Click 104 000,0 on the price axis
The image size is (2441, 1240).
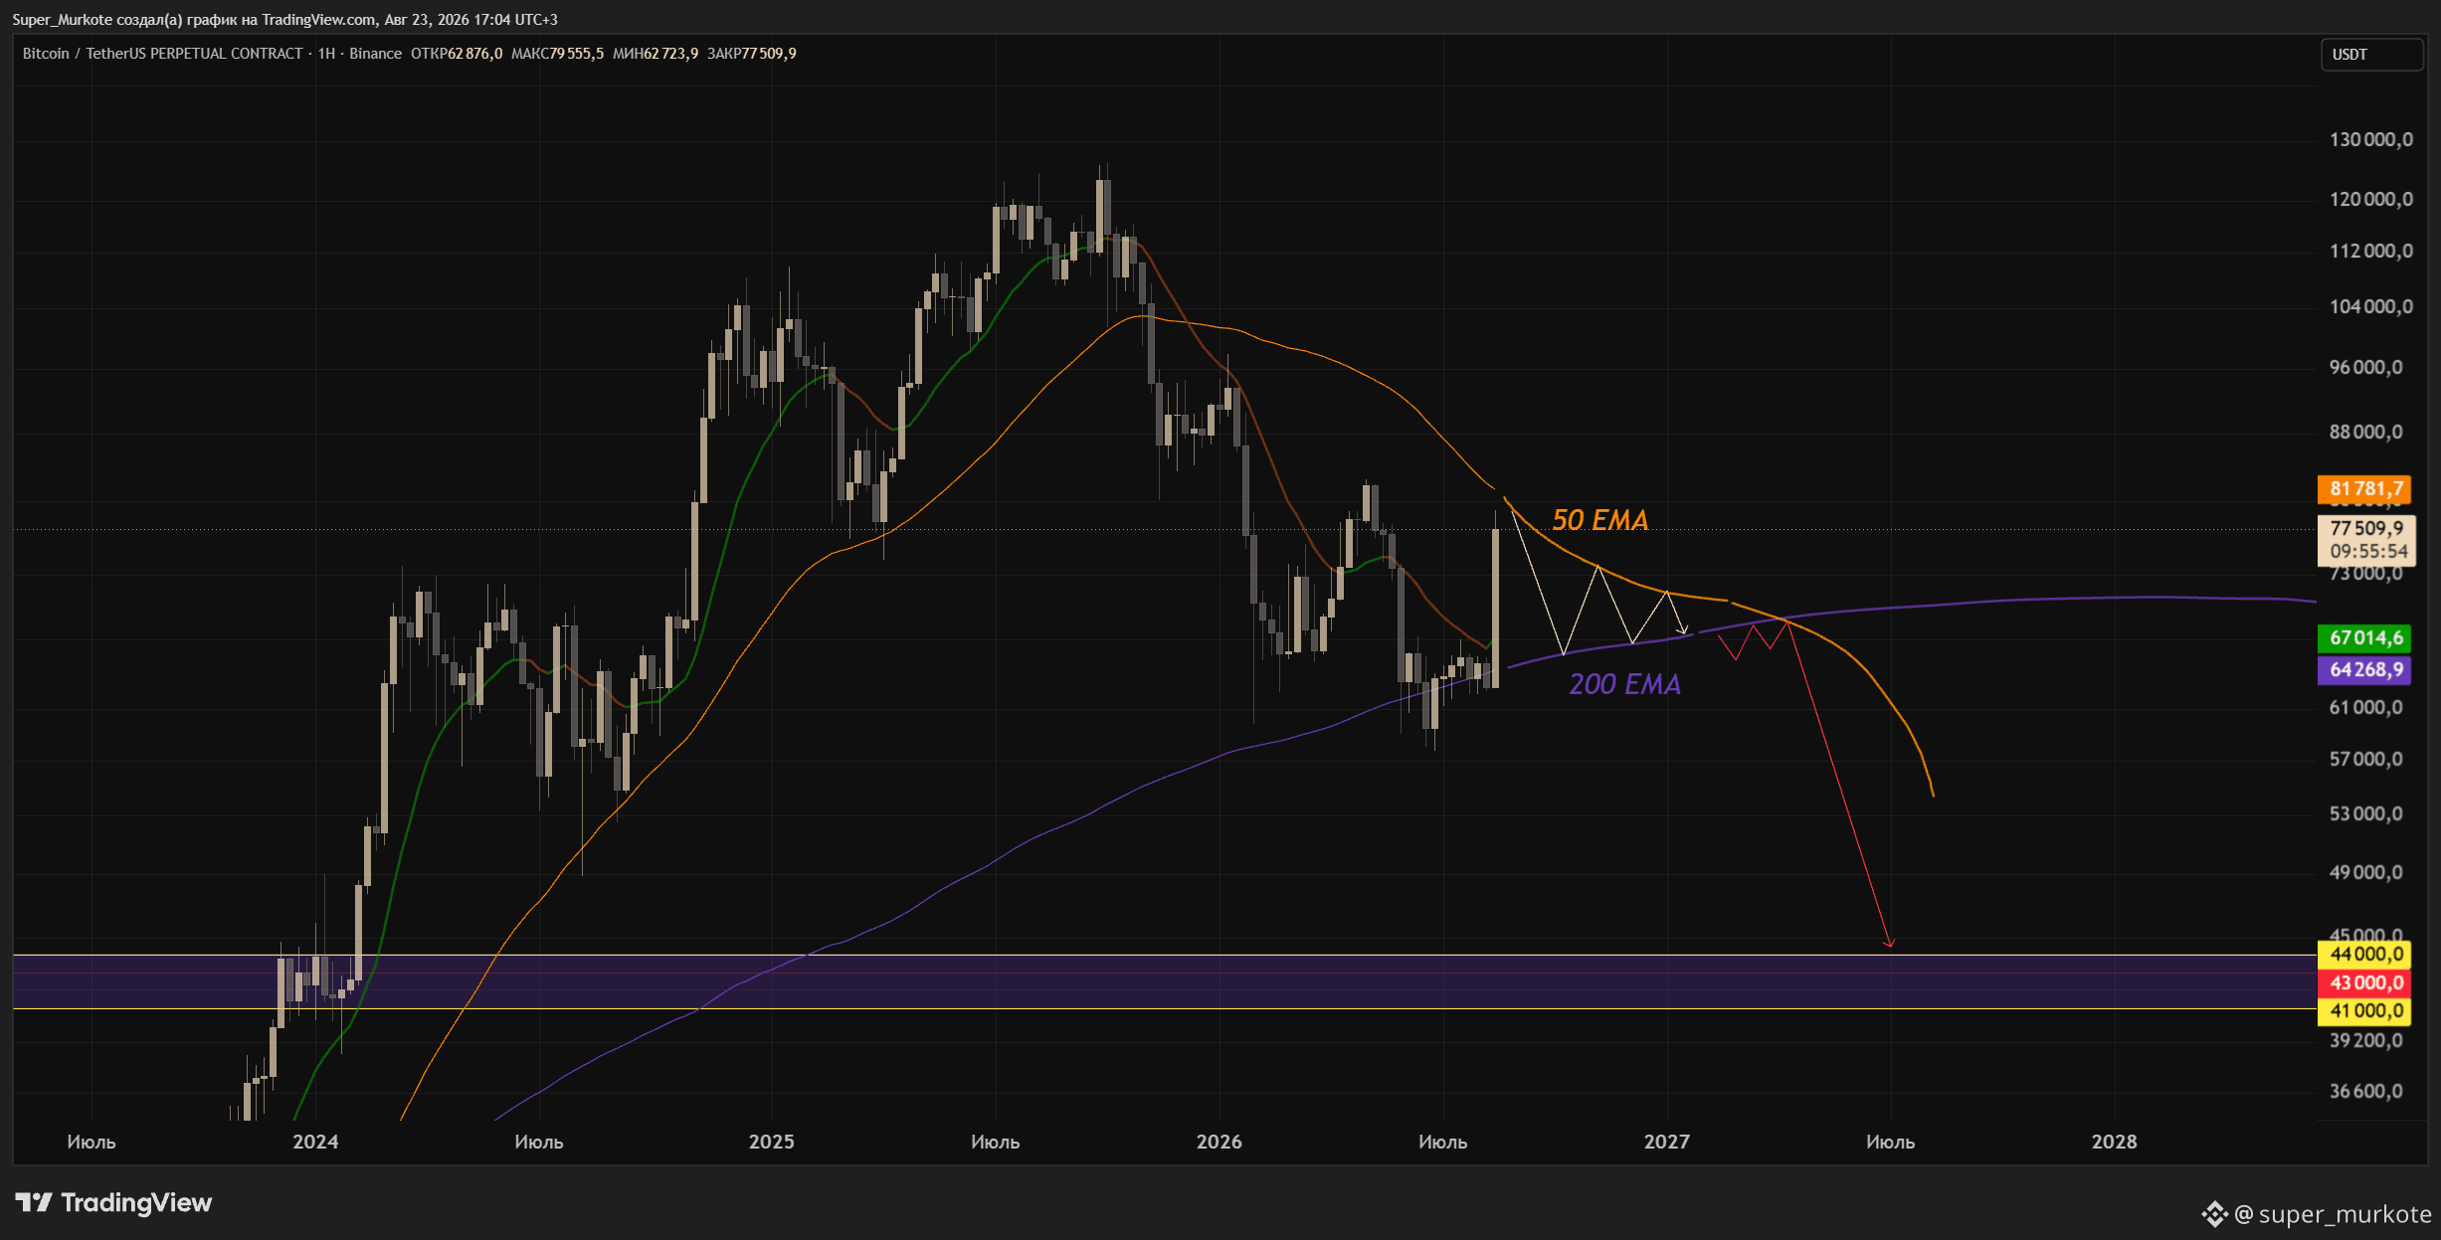[x=2370, y=306]
